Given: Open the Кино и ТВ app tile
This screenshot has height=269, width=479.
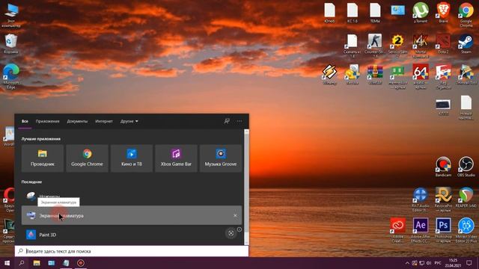Looking at the screenshot, I should coord(132,158).
